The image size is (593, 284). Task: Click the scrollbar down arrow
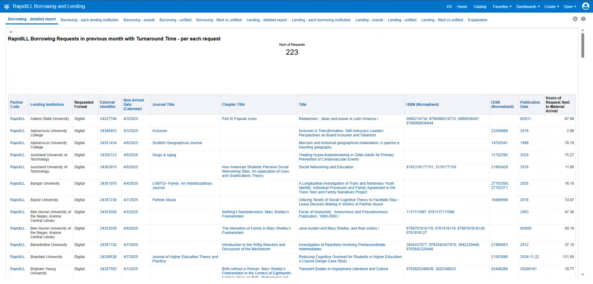click(x=583, y=275)
